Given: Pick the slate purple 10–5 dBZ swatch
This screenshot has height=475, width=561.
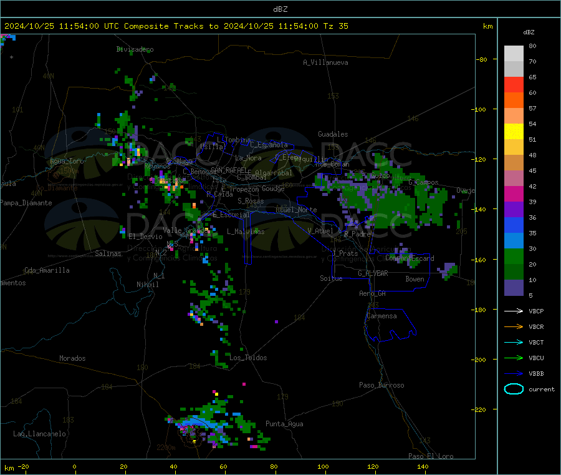Looking at the screenshot, I should (x=514, y=288).
